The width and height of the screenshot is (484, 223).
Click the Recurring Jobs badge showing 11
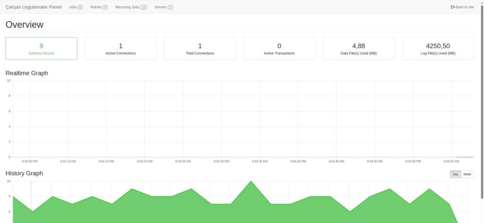click(144, 8)
